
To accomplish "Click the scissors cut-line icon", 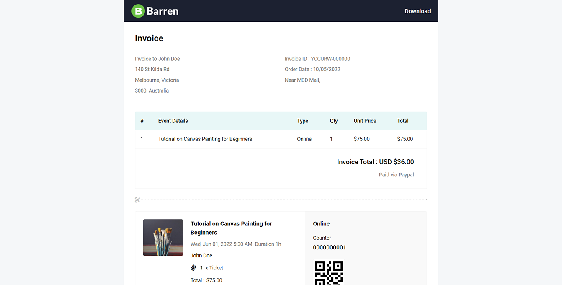I will pyautogui.click(x=137, y=200).
